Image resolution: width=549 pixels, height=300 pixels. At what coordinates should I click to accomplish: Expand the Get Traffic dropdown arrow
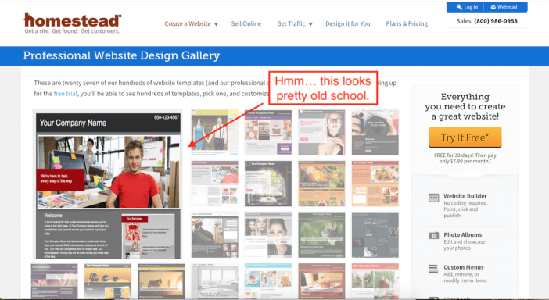310,24
